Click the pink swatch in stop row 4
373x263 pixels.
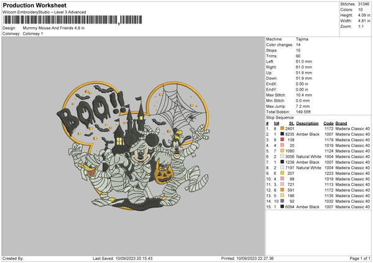coord(282,145)
